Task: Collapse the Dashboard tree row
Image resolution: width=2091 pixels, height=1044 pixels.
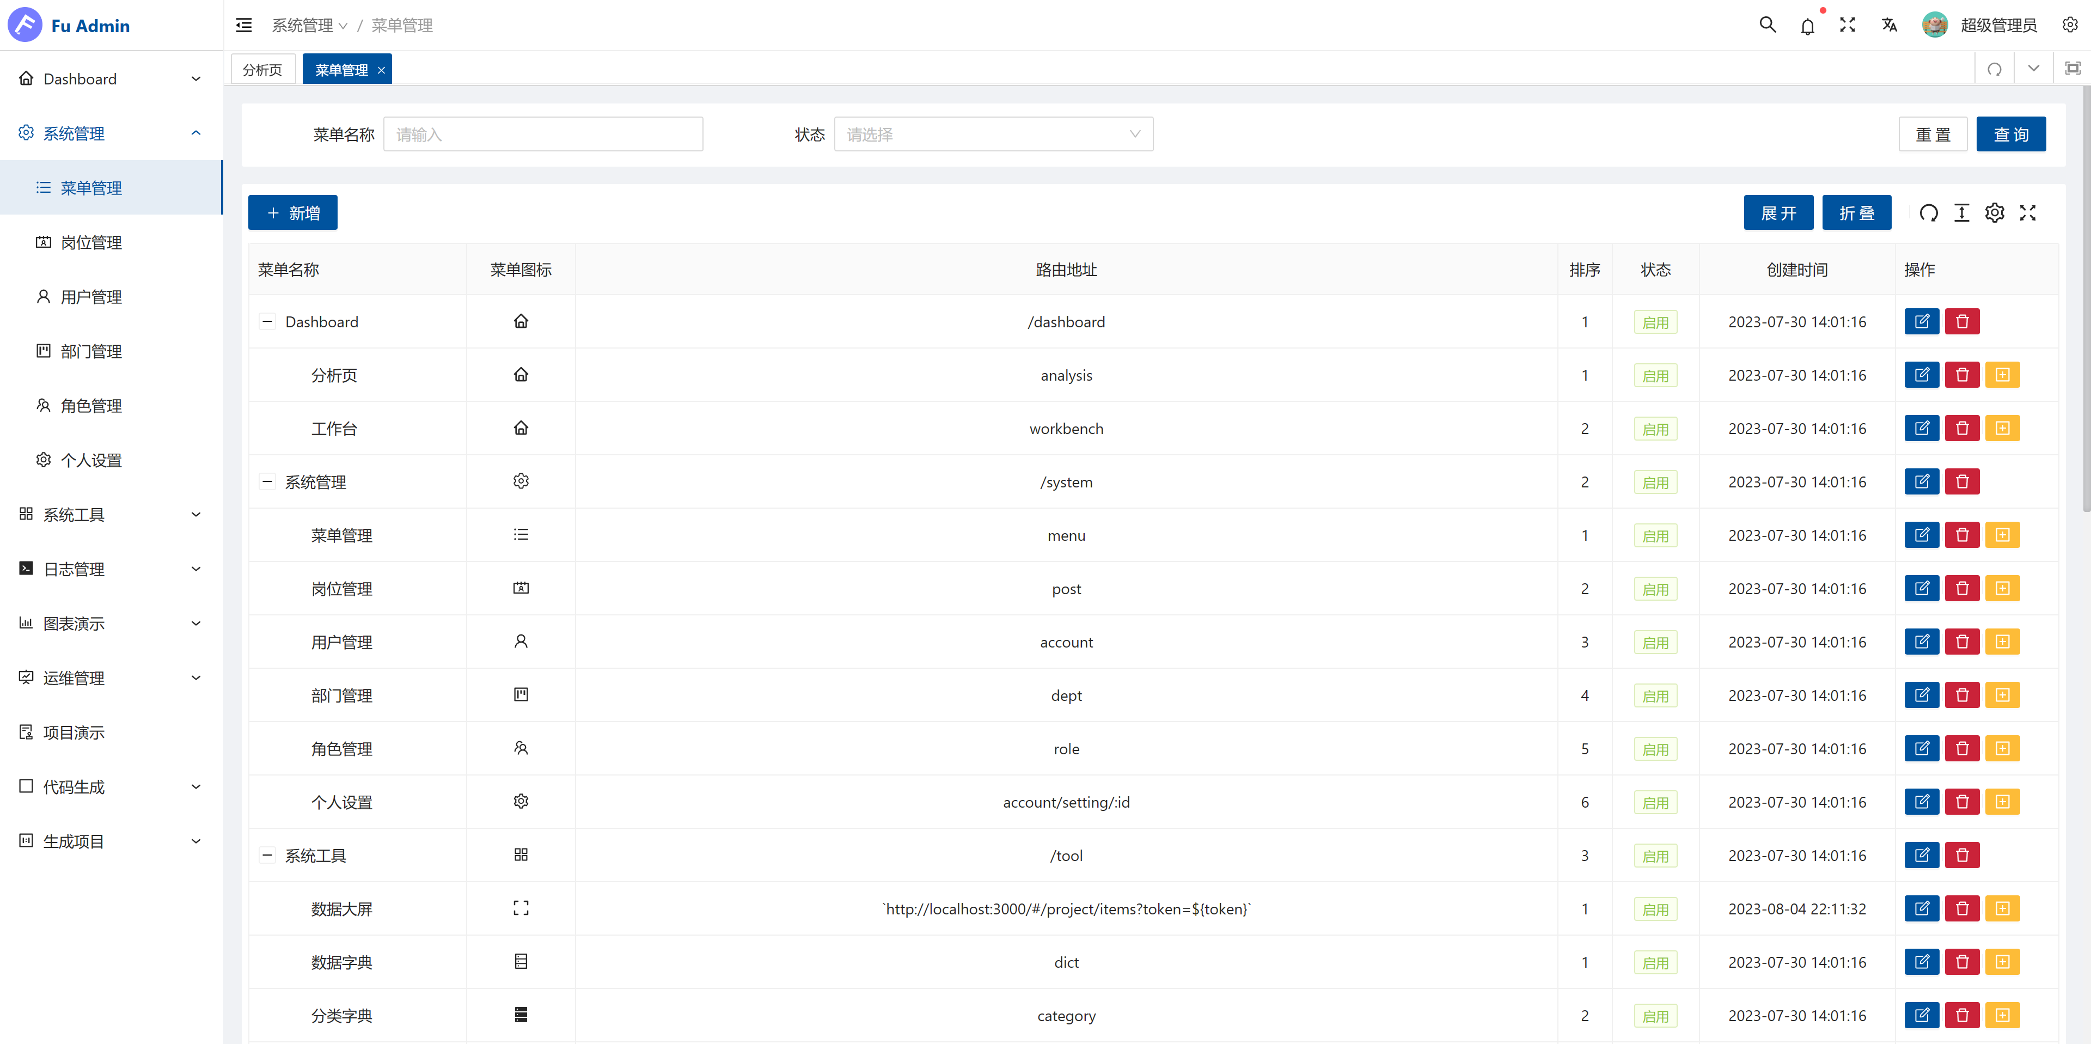Action: pos(267,321)
